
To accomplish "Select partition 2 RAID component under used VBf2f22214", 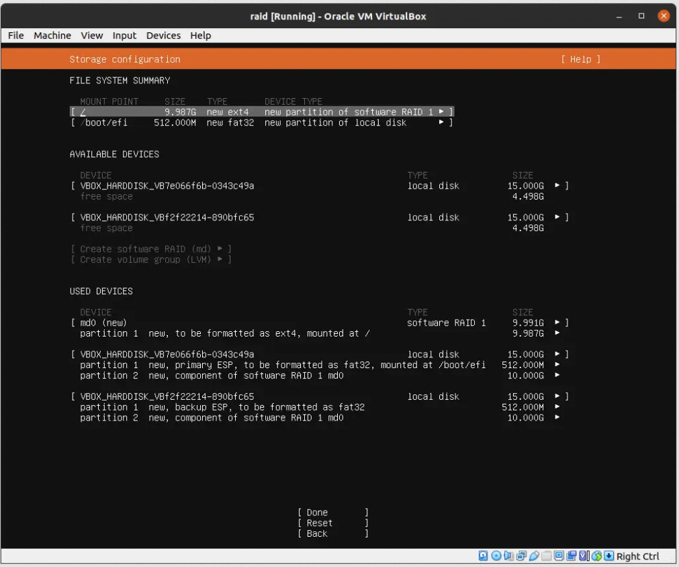I will coord(320,418).
